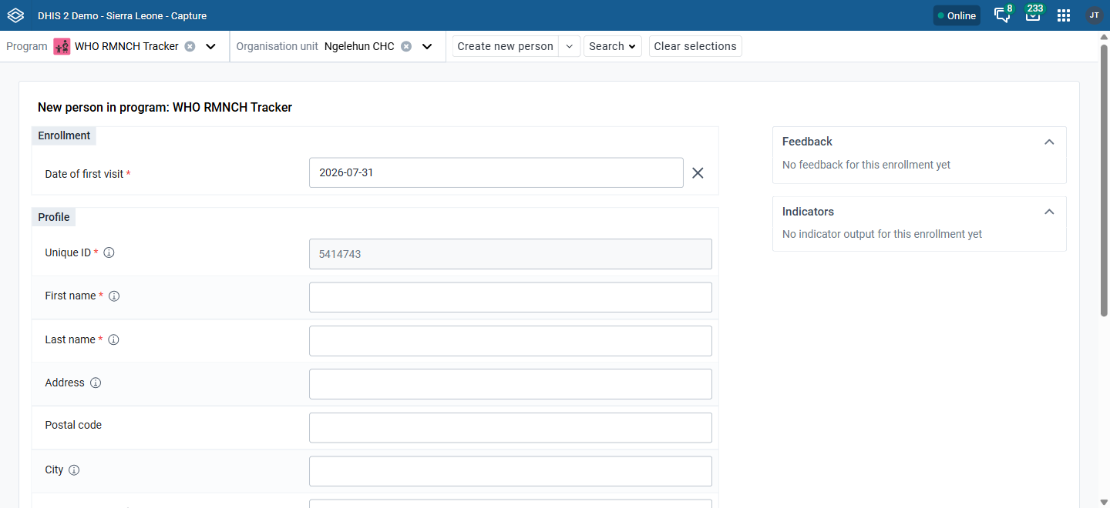
Task: Show info for the First name field
Action: point(114,296)
